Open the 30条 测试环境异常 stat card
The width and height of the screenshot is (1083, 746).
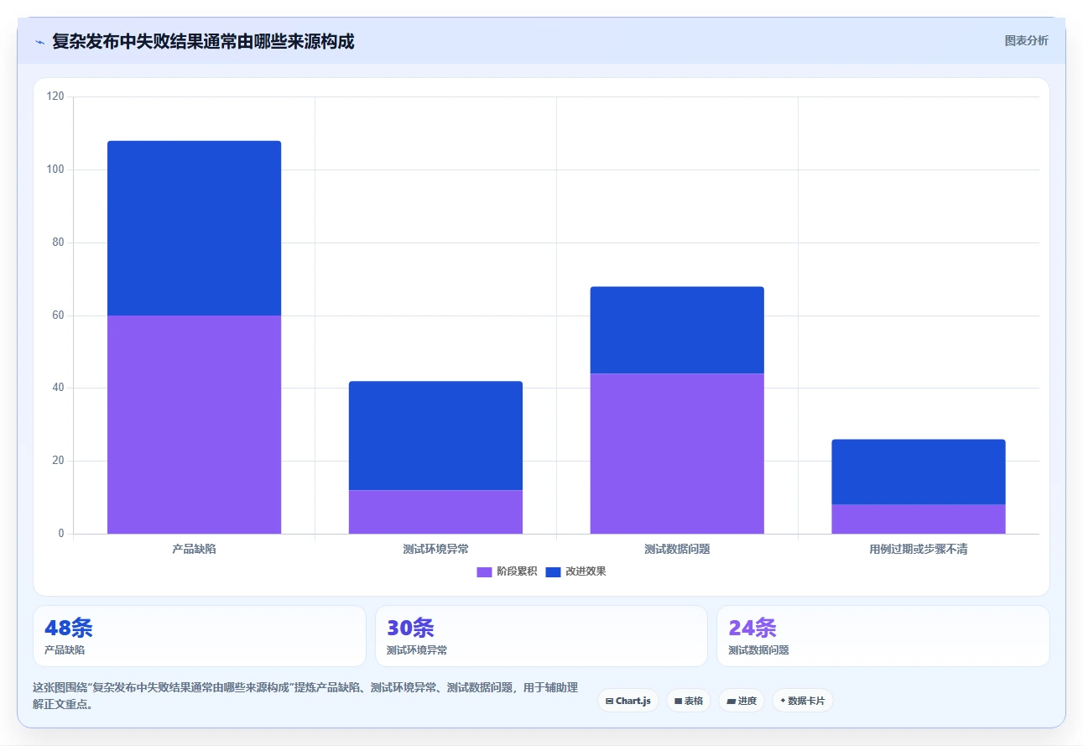(x=541, y=636)
